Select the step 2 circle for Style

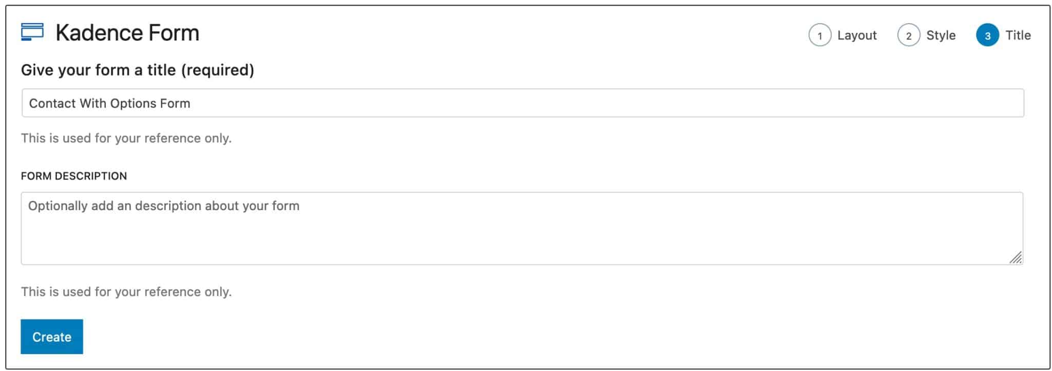[908, 35]
